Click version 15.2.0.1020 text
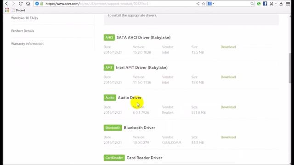 tap(142, 52)
